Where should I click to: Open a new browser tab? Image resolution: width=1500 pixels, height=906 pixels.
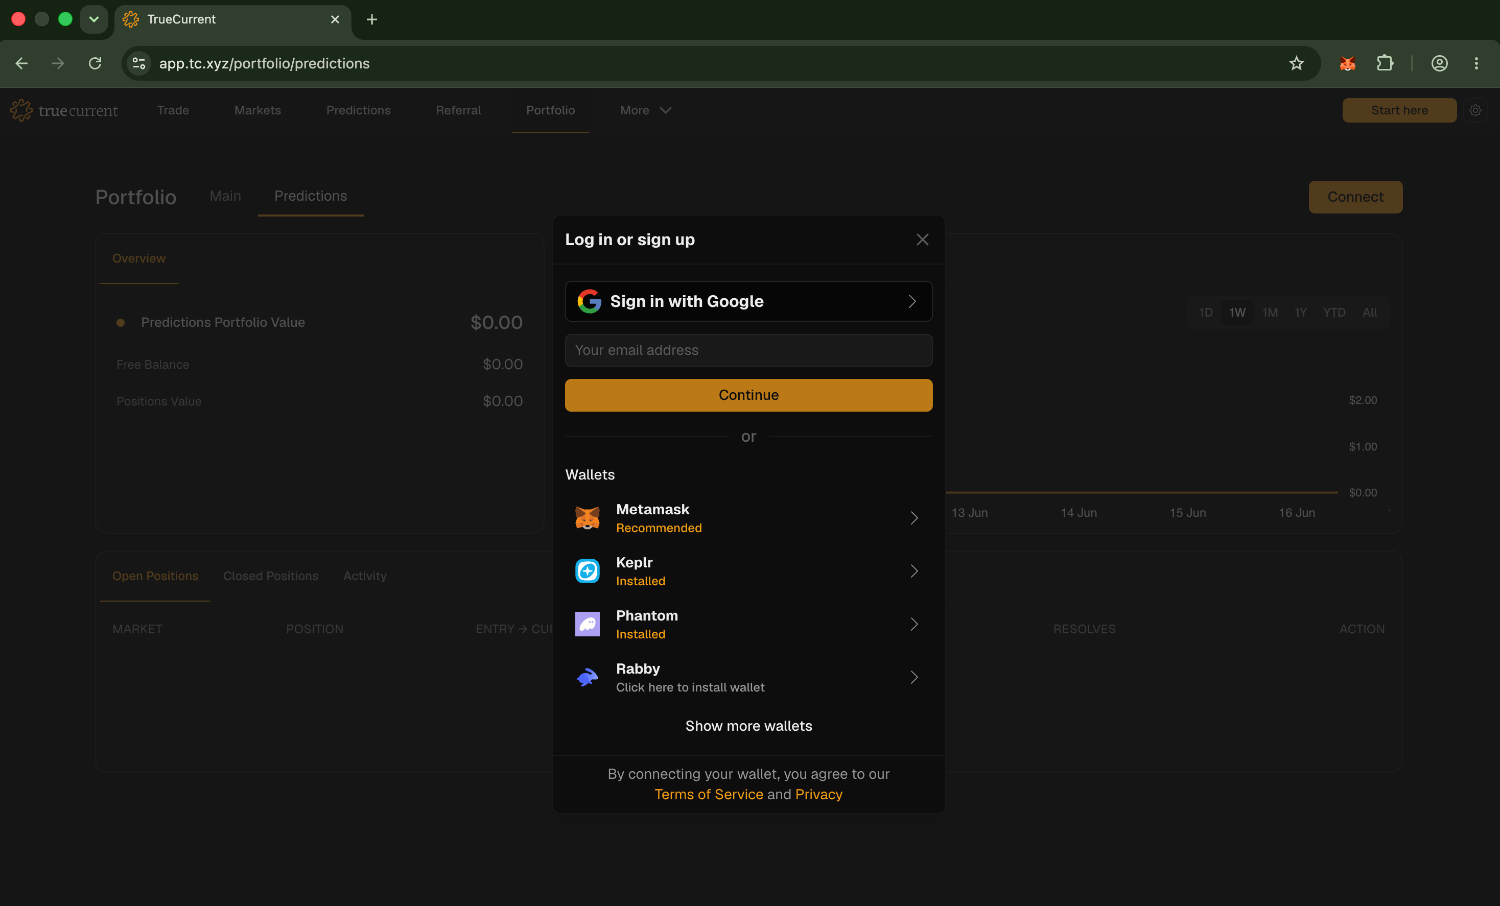(372, 19)
